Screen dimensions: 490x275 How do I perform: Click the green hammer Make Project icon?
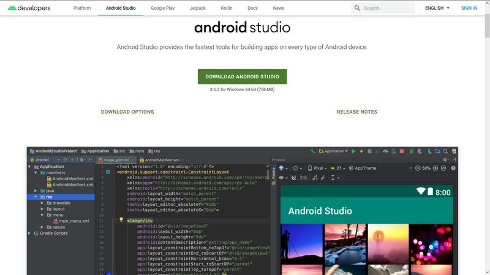click(x=312, y=151)
